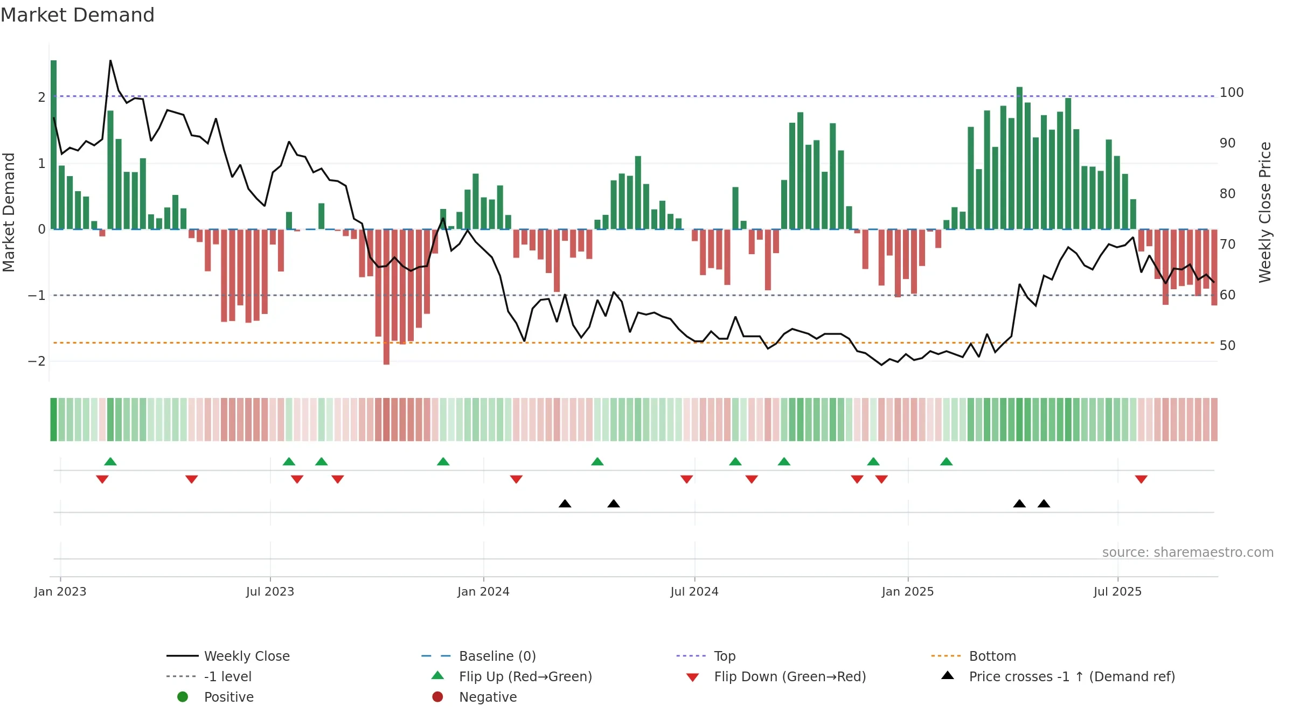Screen dimensions: 1293x727
Task: Click black Price crosses triangle in legend
Action: 948,675
